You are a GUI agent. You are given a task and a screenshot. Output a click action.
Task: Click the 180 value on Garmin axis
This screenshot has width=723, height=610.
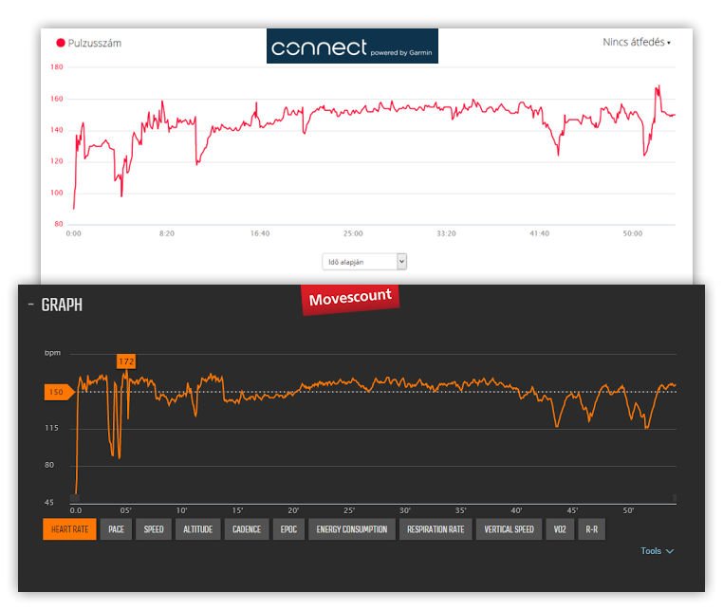[57, 66]
